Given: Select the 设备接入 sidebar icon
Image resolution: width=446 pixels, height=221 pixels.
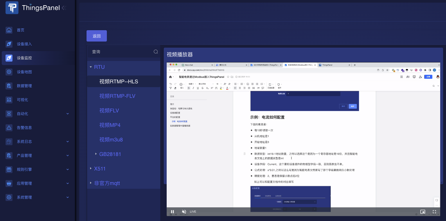Looking at the screenshot, I should pos(9,44).
